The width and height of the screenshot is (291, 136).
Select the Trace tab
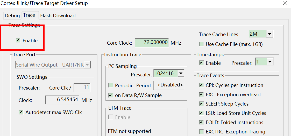pos(29,15)
